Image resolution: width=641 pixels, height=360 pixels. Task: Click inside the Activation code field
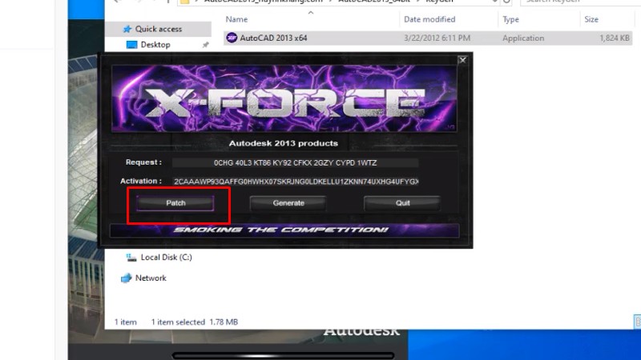(x=295, y=182)
